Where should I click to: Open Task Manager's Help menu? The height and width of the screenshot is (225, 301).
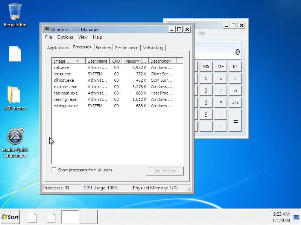(x=97, y=37)
